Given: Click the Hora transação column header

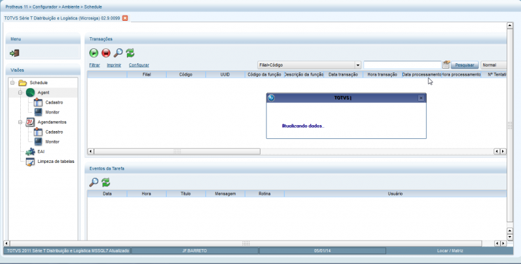Looking at the screenshot, I should [x=382, y=74].
